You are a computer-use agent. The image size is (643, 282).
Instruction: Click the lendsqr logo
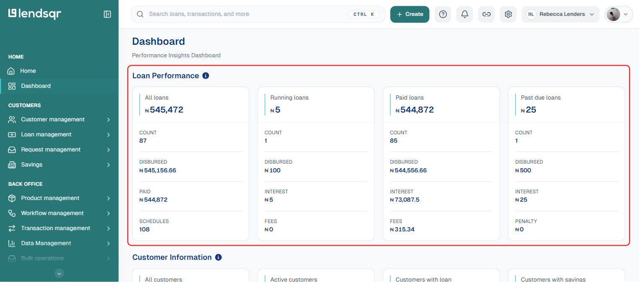point(35,14)
